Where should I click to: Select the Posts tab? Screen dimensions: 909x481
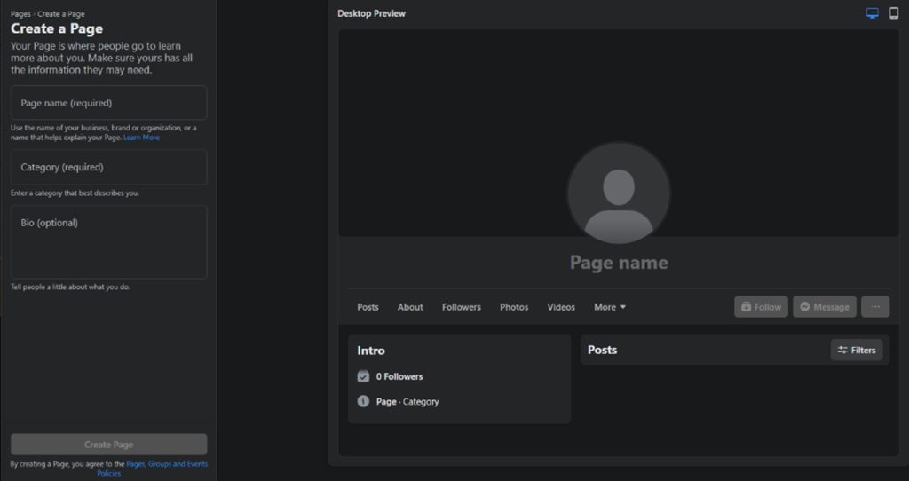tap(368, 307)
